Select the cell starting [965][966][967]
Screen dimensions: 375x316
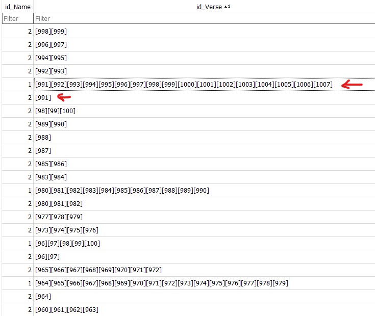pos(205,270)
